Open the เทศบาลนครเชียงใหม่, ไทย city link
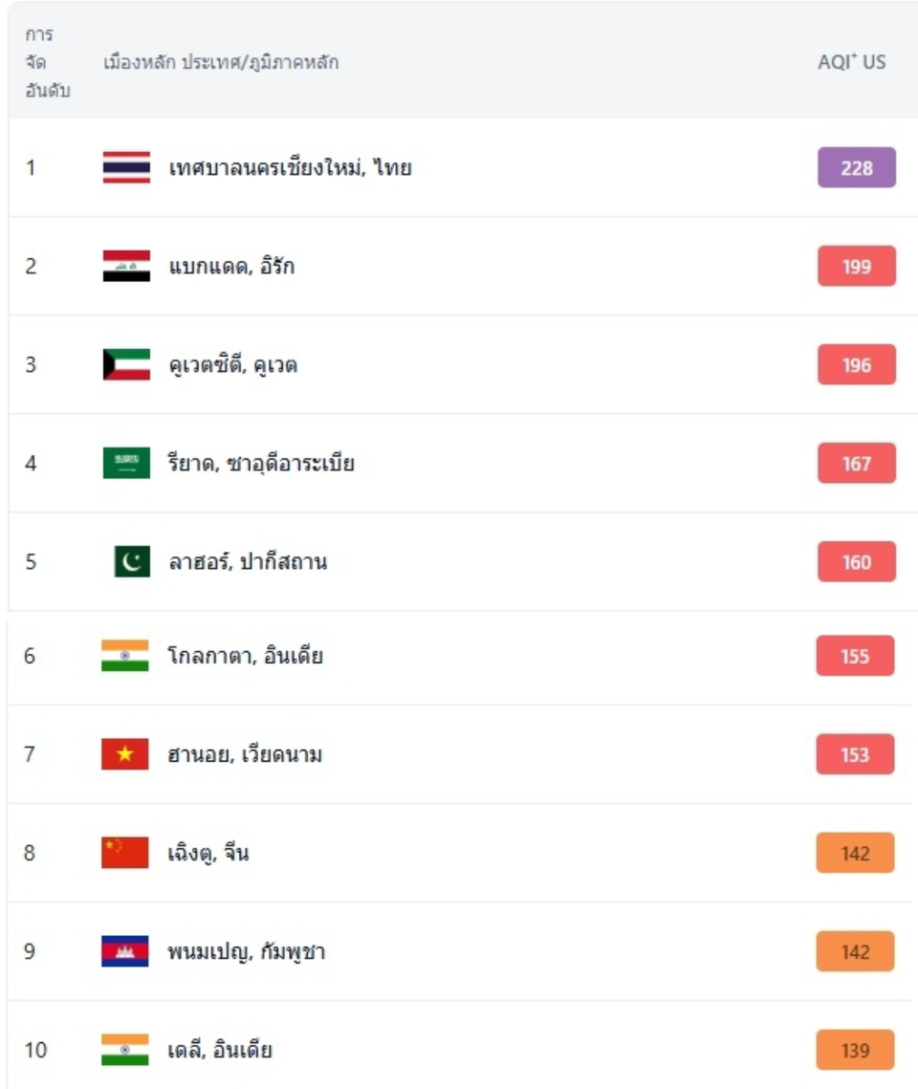918x1089 pixels. 290,169
